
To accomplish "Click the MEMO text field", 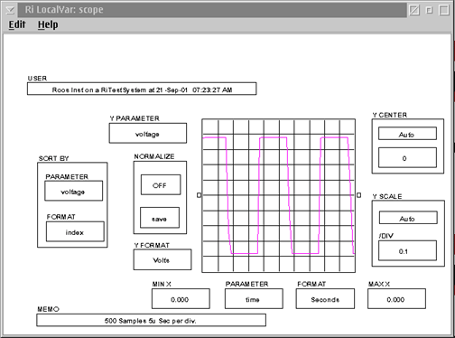I will coord(151,320).
